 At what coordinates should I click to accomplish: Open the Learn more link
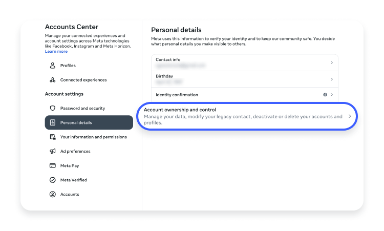(56, 51)
